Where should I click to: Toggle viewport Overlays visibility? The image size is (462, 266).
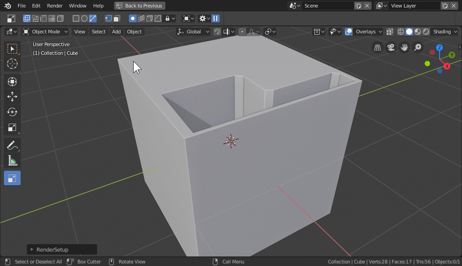click(x=349, y=32)
